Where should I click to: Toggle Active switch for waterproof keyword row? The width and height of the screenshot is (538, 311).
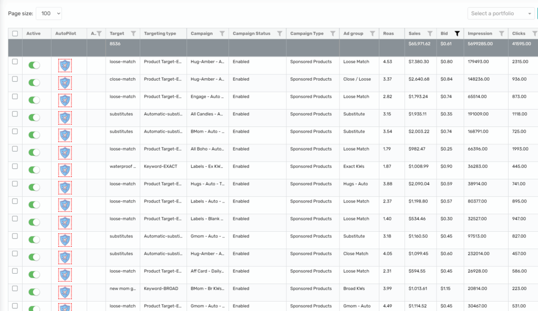pos(34,170)
